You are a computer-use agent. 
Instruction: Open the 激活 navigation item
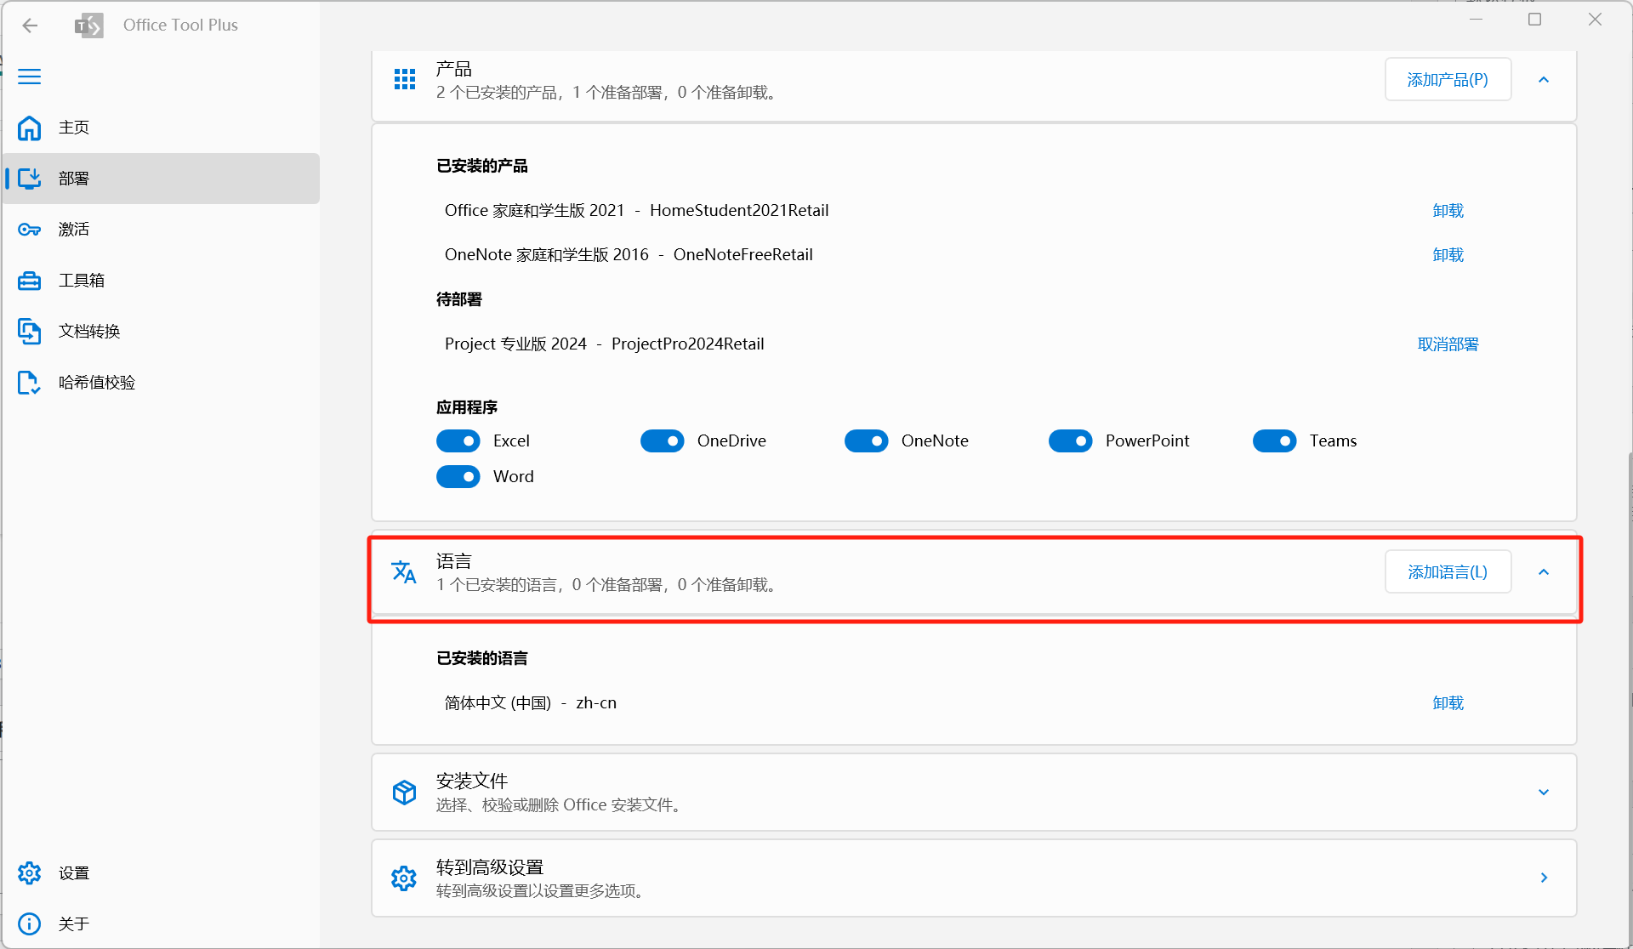(162, 230)
